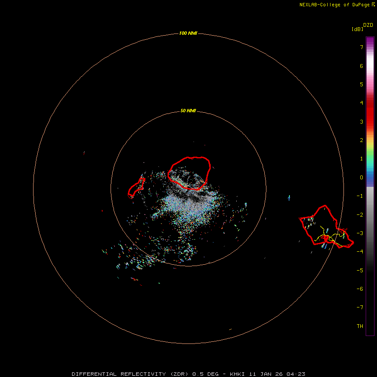Select the 2 dB scale value
This screenshot has height=377, width=377.
(x=362, y=140)
